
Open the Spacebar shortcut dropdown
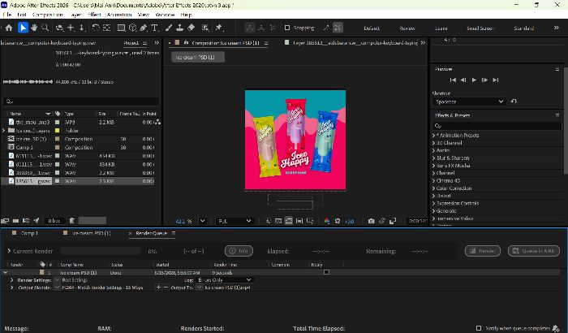click(469, 102)
